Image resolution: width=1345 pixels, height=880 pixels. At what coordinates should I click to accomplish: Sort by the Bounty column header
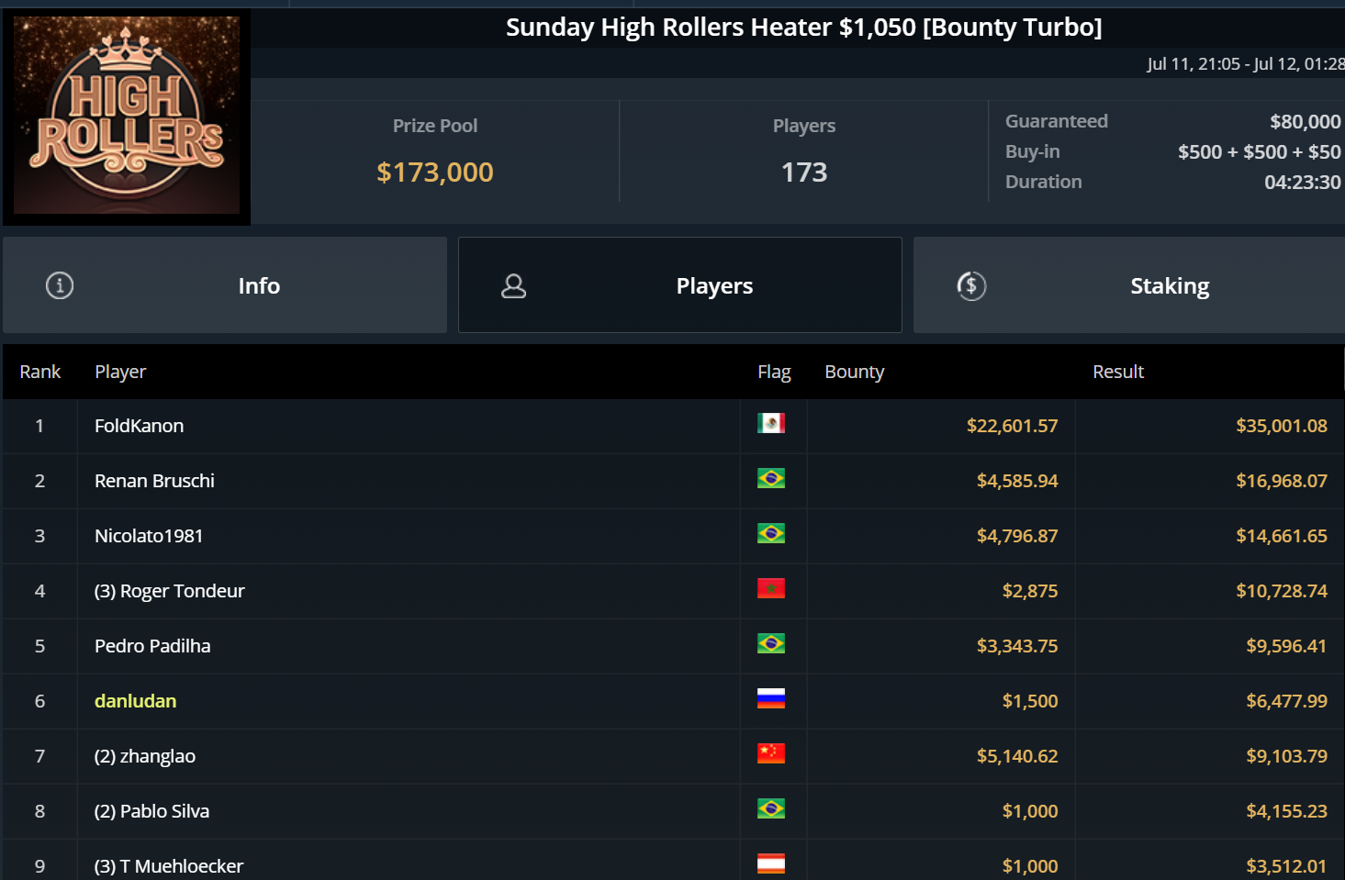pyautogui.click(x=854, y=372)
